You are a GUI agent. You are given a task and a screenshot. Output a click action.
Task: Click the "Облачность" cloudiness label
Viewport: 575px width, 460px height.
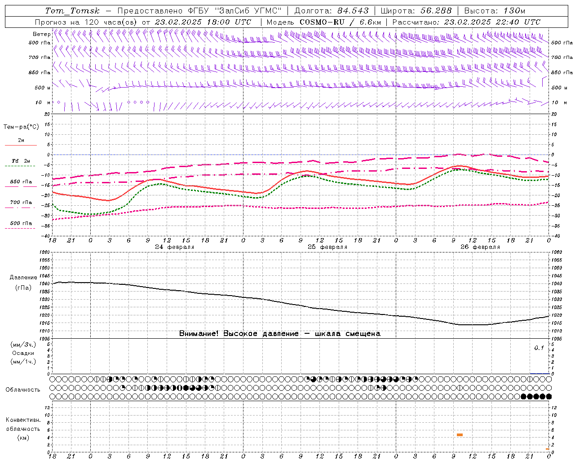(23, 390)
